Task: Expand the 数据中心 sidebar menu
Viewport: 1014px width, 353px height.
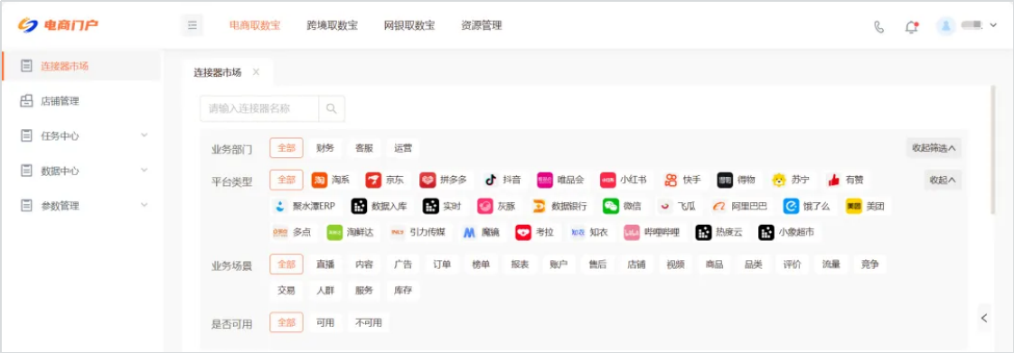Action: pyautogui.click(x=80, y=171)
